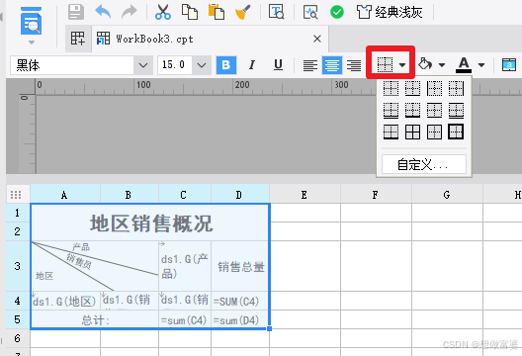The width and height of the screenshot is (522, 356).
Task: Save the current template
Action: point(76,12)
